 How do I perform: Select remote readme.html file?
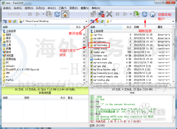tap(98, 59)
